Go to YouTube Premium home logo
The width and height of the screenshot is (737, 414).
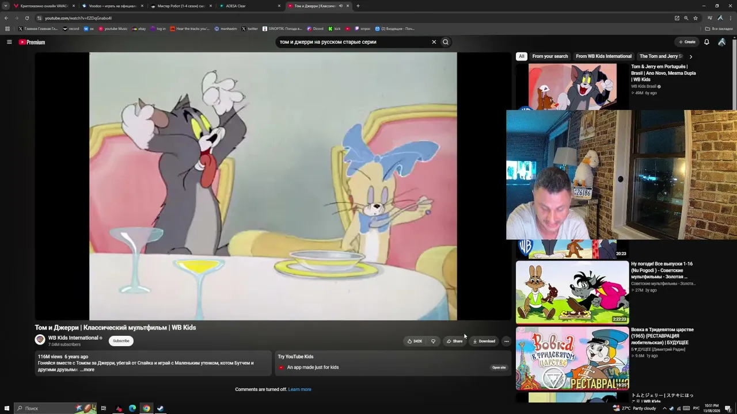click(32, 42)
